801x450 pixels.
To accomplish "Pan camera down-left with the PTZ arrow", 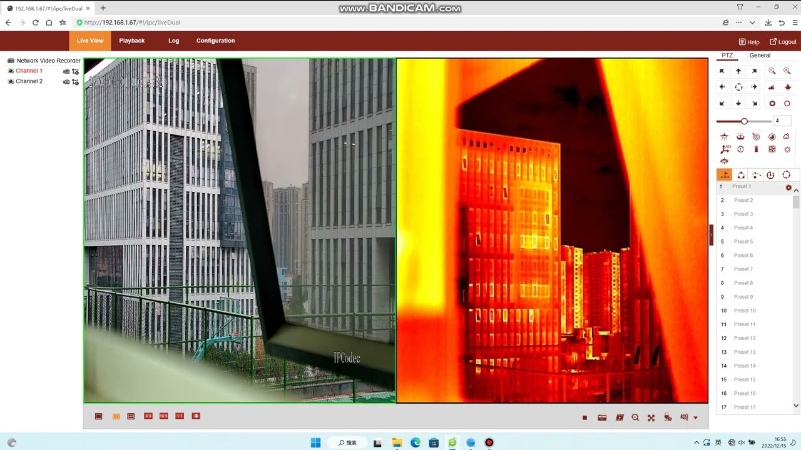I will click(x=722, y=103).
